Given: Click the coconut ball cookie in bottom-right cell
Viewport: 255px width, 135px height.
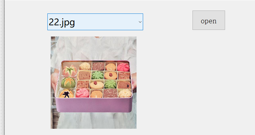Looking at the screenshot, I should 125,93.
